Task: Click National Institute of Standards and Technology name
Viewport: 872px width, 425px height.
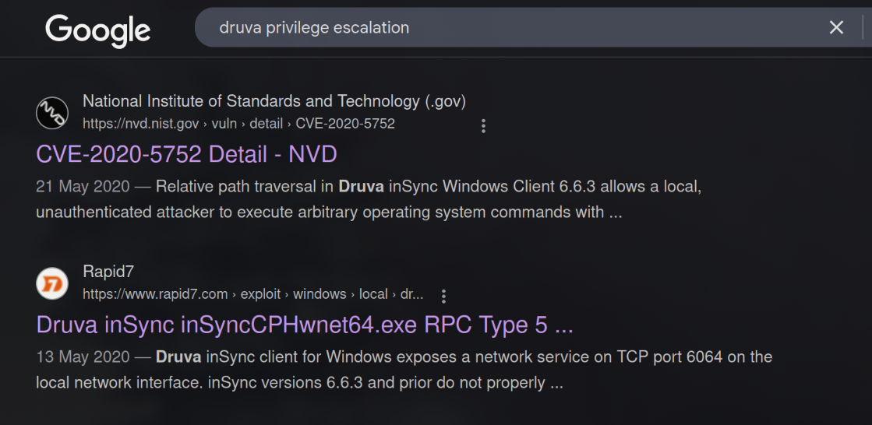Action: click(274, 101)
